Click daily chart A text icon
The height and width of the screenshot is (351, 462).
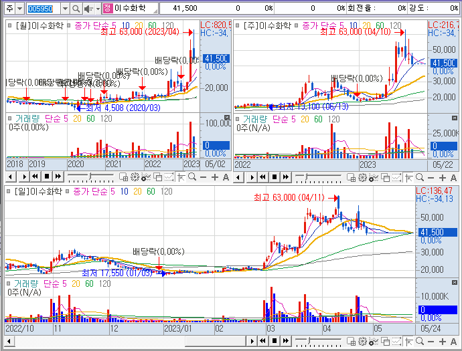point(453,342)
